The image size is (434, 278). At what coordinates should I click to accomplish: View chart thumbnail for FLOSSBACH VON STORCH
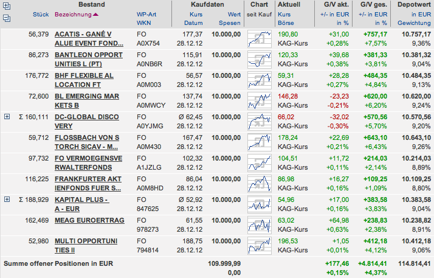pos(260,142)
